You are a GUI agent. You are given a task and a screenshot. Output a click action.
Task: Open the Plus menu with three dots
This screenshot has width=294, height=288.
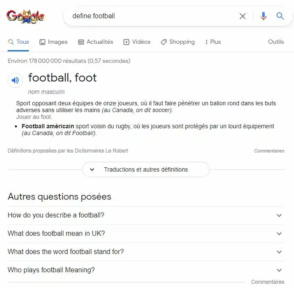(213, 42)
